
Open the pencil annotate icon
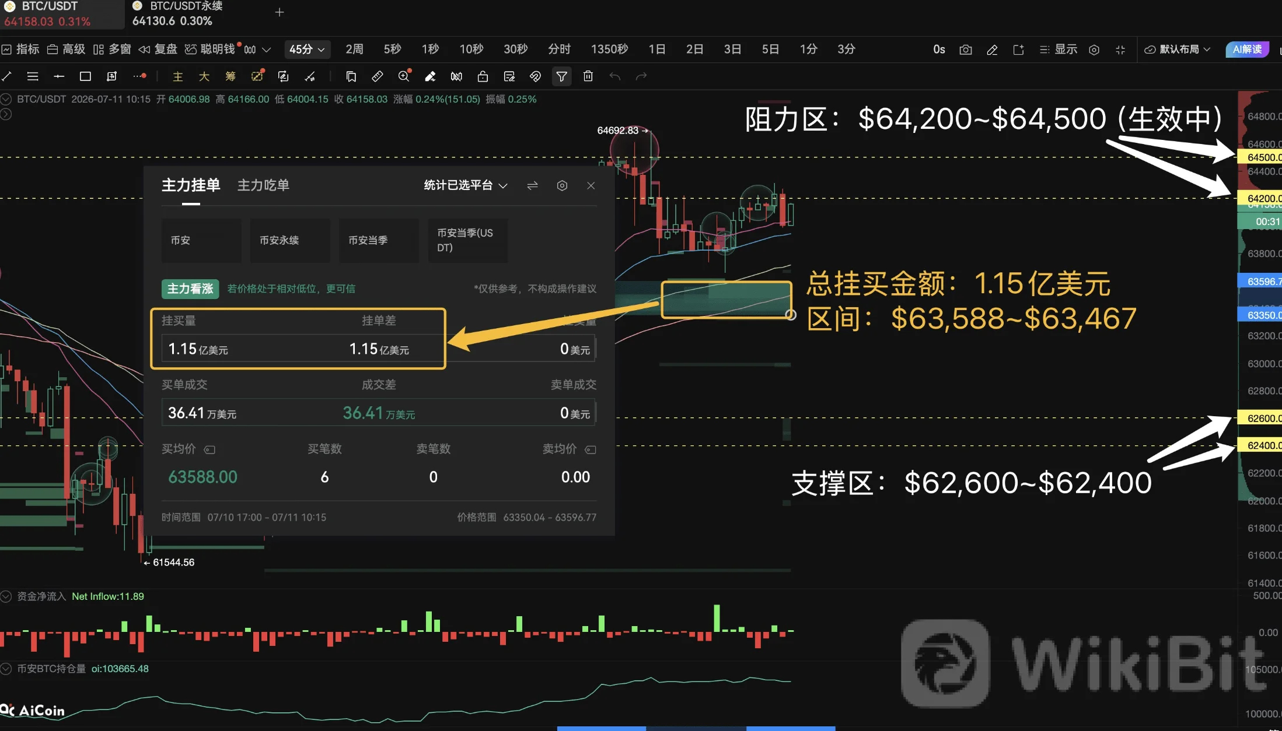(992, 50)
